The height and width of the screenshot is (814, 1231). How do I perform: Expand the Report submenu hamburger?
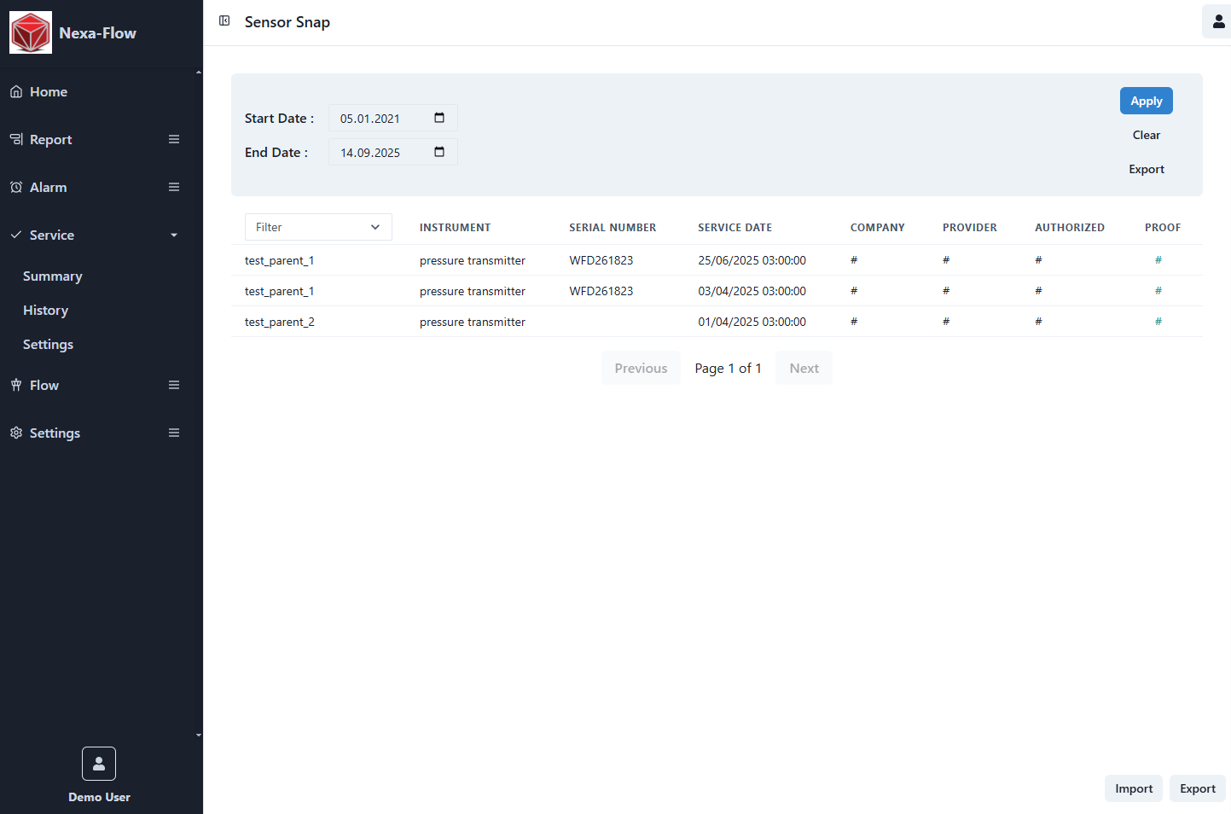174,139
